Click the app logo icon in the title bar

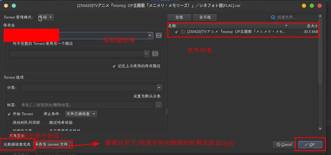tap(6, 6)
